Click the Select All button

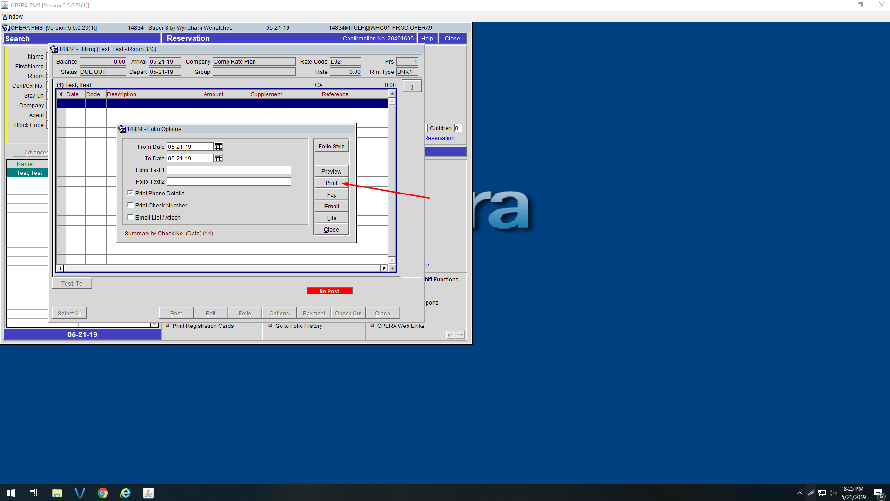click(x=69, y=313)
